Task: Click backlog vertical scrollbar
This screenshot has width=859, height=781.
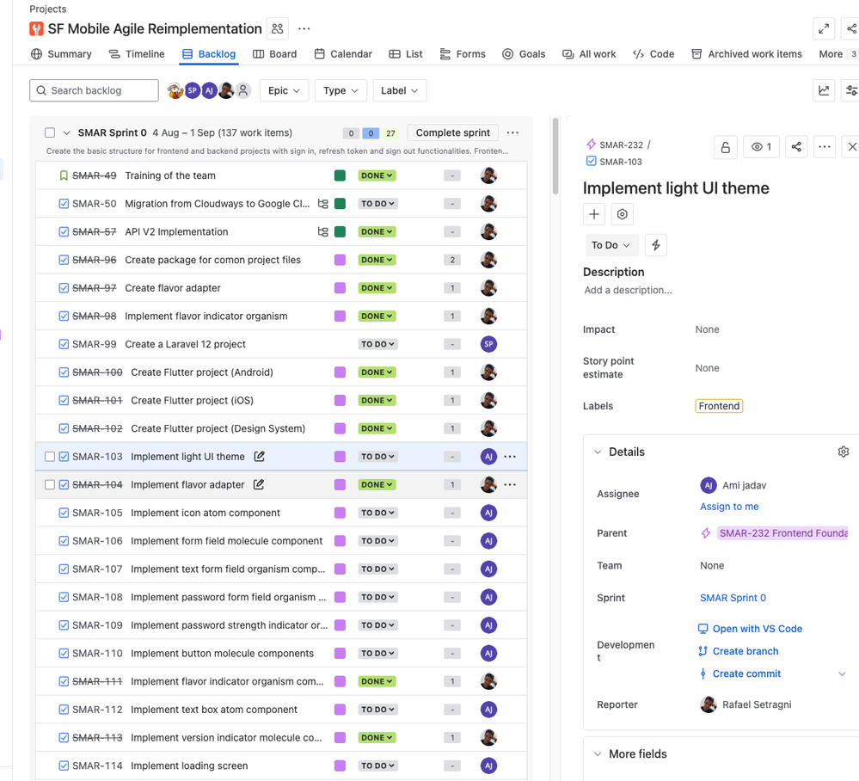Action: click(555, 157)
